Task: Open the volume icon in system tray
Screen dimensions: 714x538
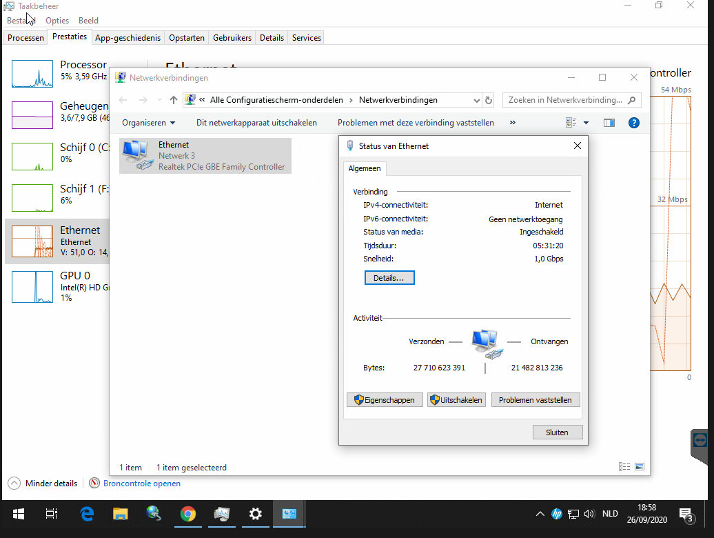Action: (589, 514)
